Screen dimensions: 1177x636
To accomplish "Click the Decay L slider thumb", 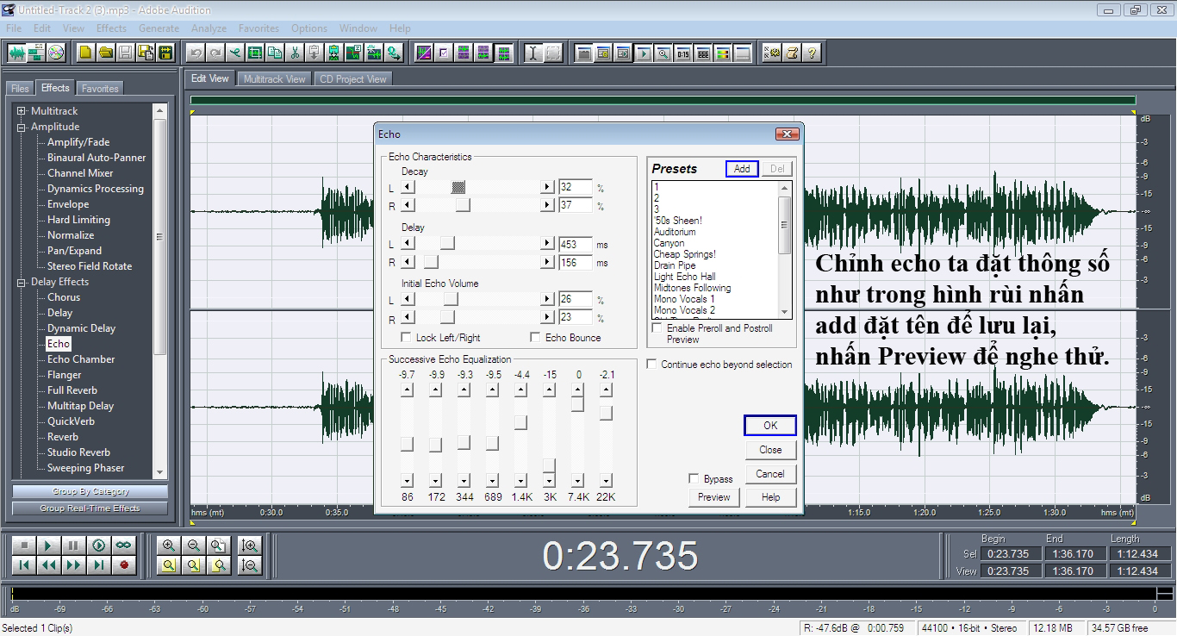I will (x=459, y=187).
